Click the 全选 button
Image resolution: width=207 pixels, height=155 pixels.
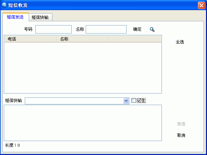point(180,42)
